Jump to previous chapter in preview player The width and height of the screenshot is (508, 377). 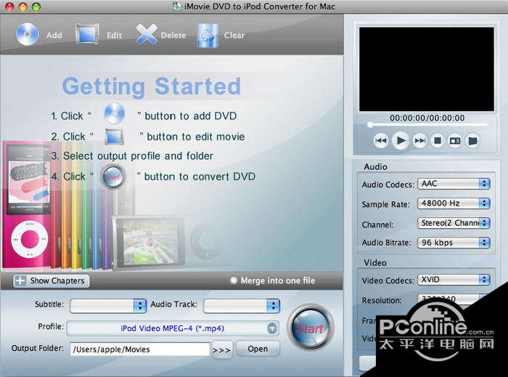coord(381,141)
